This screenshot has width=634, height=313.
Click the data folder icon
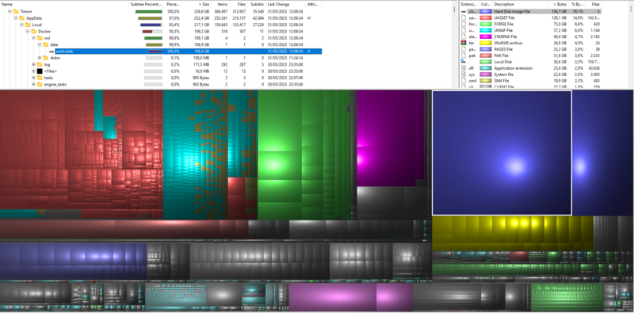(45, 44)
